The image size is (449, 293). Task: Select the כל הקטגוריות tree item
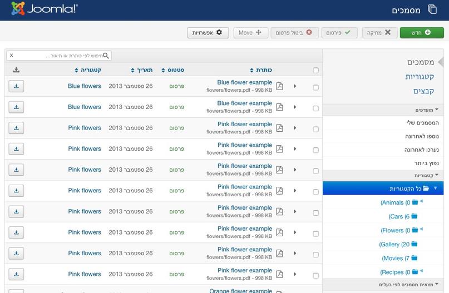[x=383, y=188]
